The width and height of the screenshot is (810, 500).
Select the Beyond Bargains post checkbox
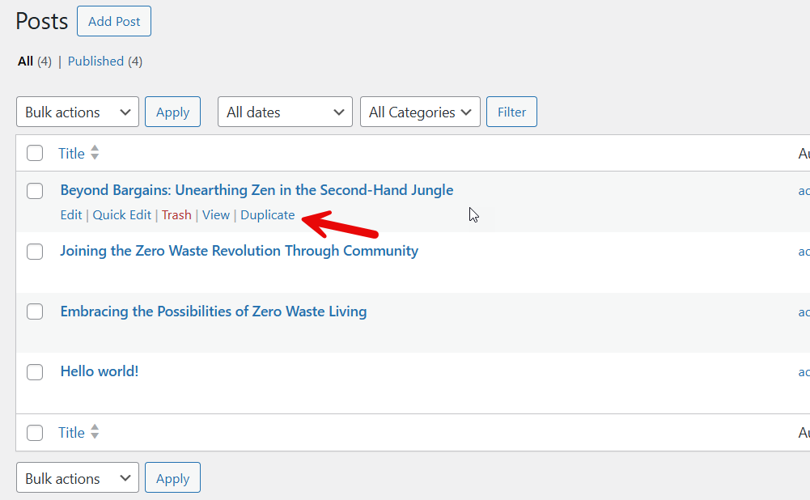point(35,191)
